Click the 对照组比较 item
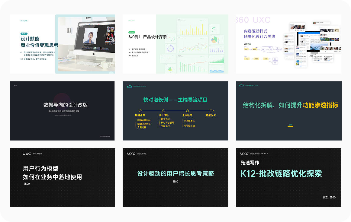The image size is (351, 222). [189, 126]
